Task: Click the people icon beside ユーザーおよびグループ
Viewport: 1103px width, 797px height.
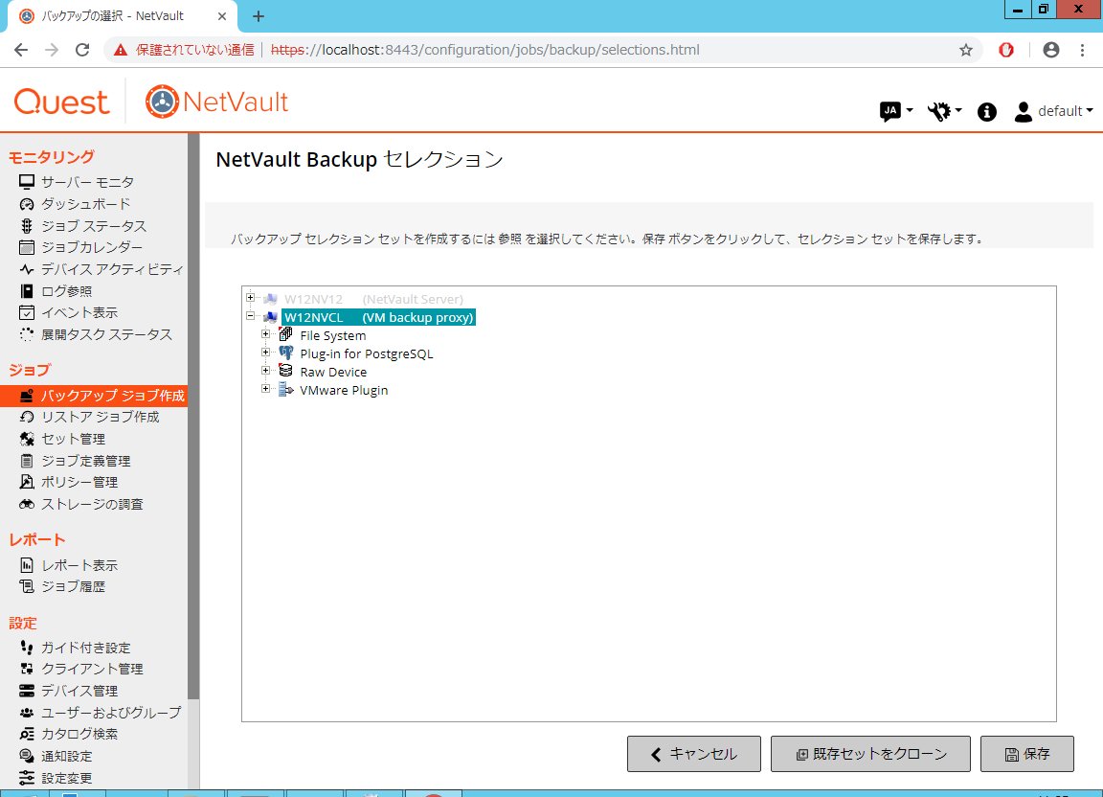Action: coord(27,713)
